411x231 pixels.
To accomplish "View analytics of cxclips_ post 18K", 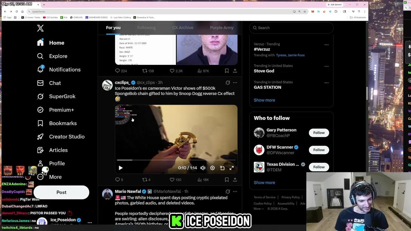I will (203, 180).
